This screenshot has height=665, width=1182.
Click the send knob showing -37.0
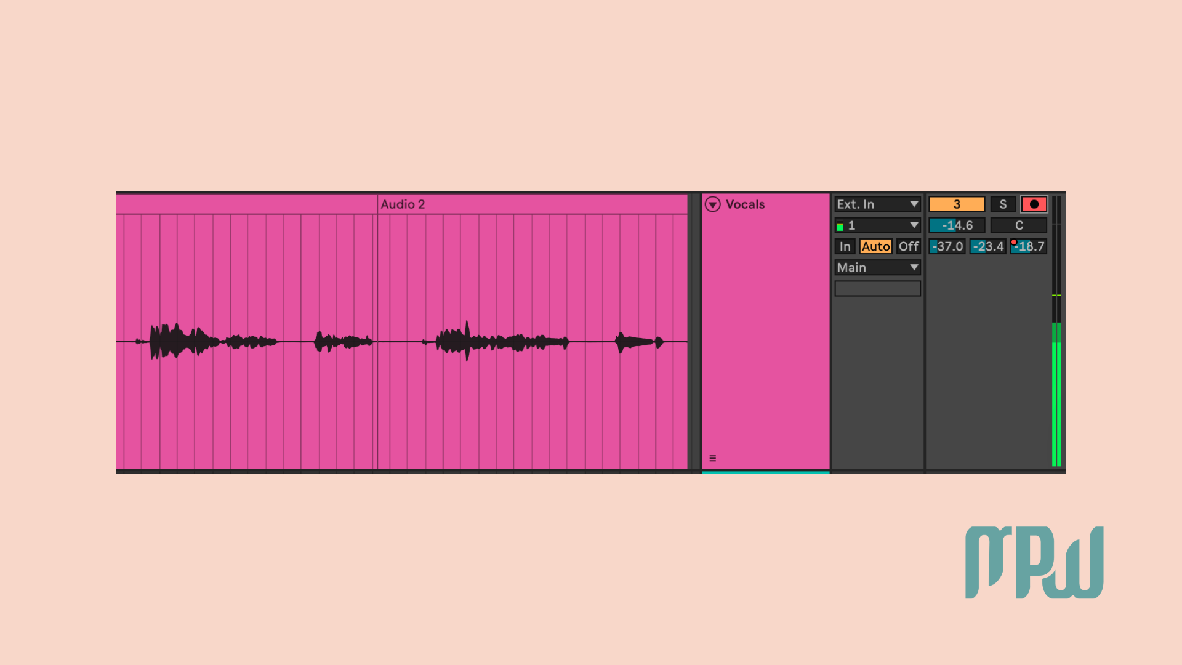(x=946, y=246)
